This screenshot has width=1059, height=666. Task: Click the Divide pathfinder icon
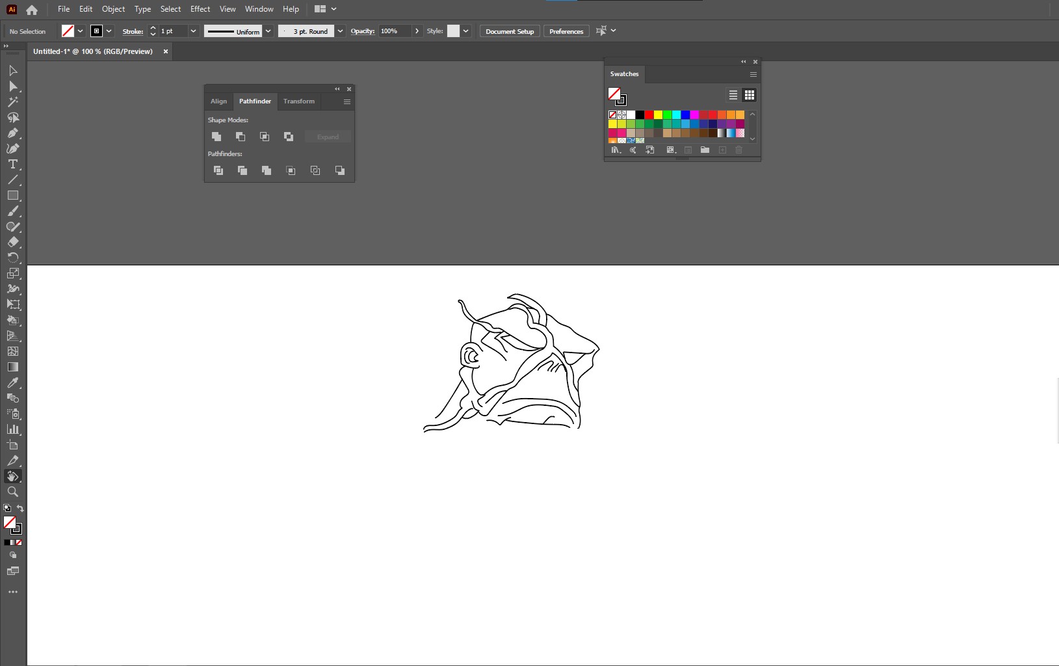coord(218,170)
